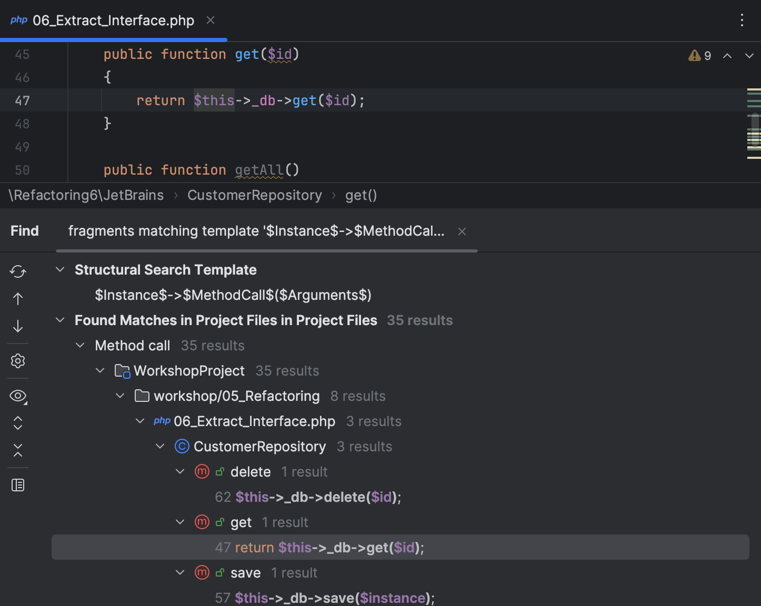Click the php file icon beside 06_Extract_Interface.php result
This screenshot has height=606, width=761.
162,421
